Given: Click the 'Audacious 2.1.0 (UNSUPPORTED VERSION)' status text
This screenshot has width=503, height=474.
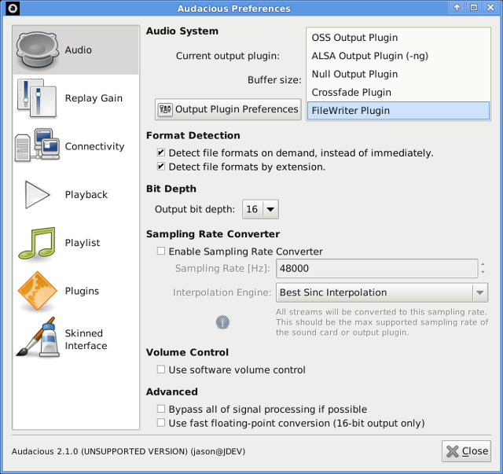Looking at the screenshot, I should tap(100, 451).
